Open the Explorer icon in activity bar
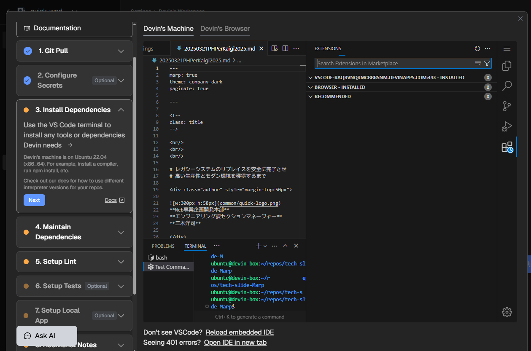This screenshot has width=531, height=351. click(507, 66)
